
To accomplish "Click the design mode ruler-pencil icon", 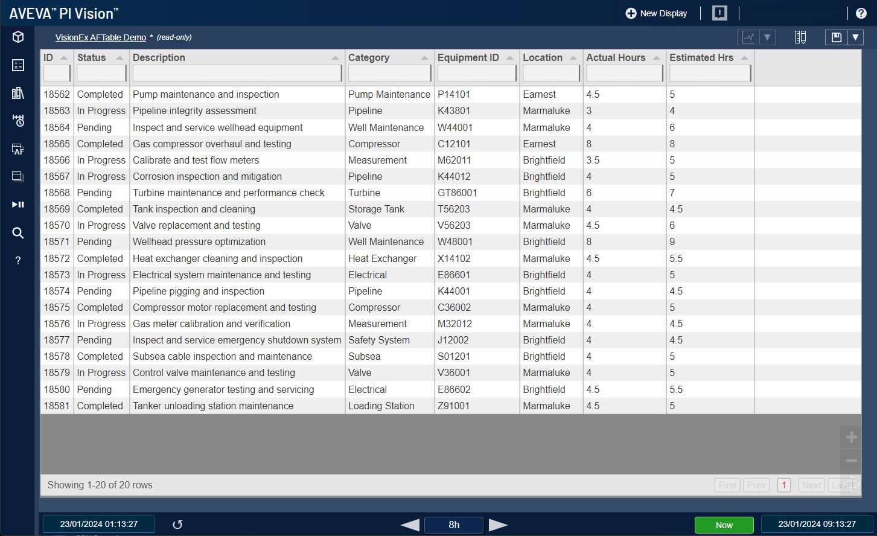I will [x=800, y=37].
